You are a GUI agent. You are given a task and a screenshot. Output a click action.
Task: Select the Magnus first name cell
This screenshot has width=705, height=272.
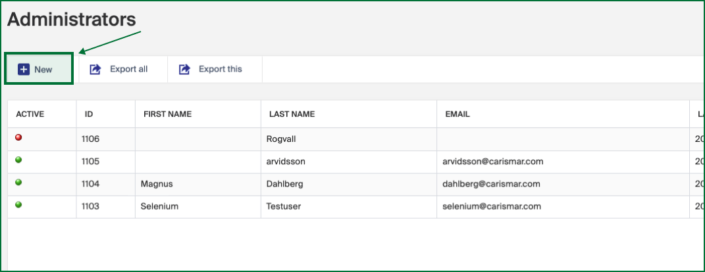[157, 184]
